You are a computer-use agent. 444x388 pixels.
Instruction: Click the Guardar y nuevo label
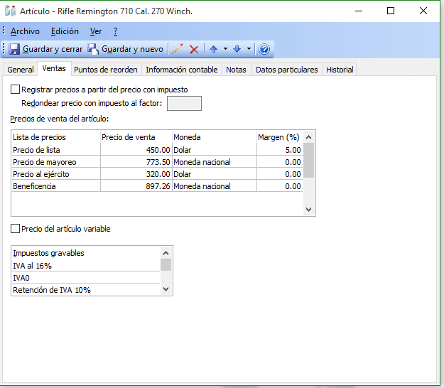point(132,49)
